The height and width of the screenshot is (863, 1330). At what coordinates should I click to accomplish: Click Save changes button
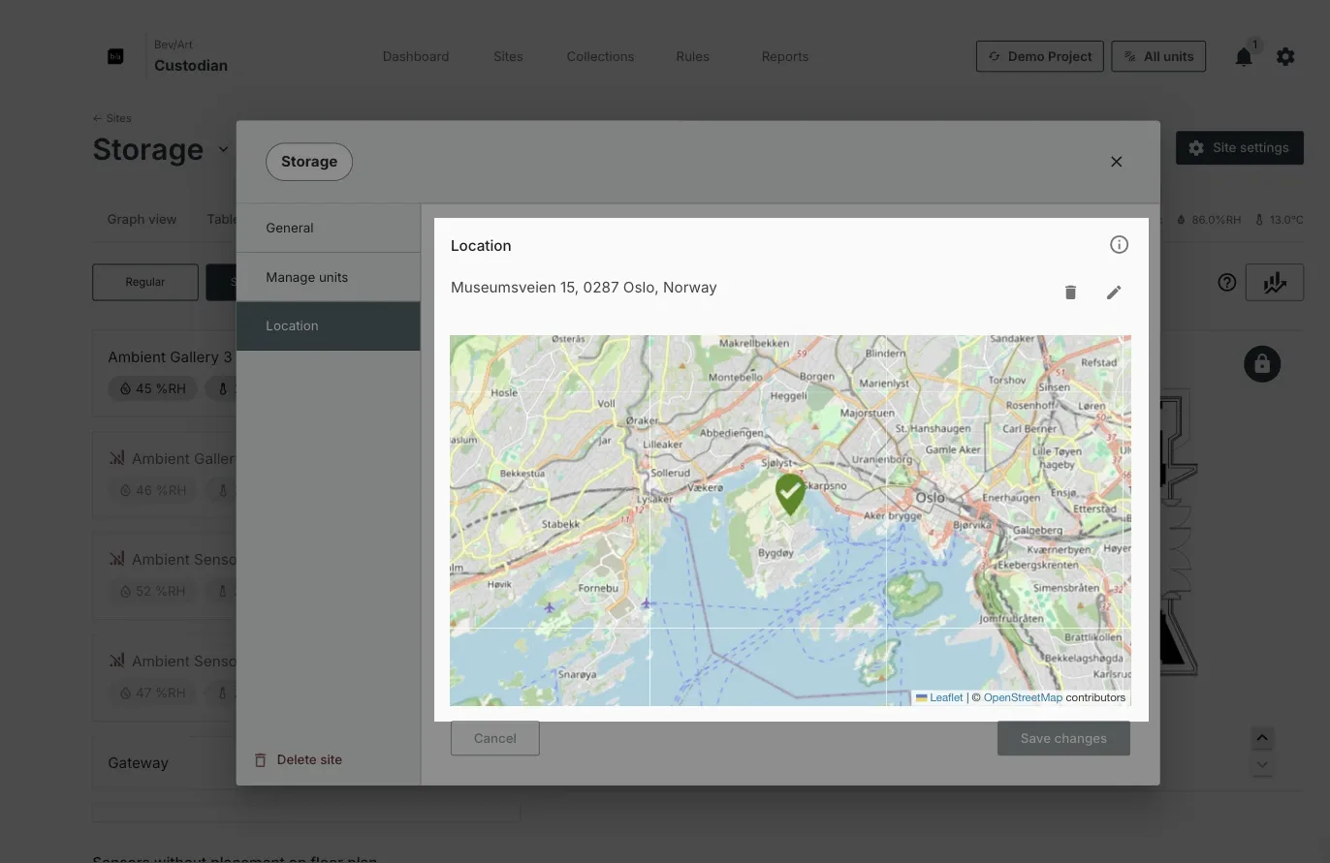click(1063, 738)
